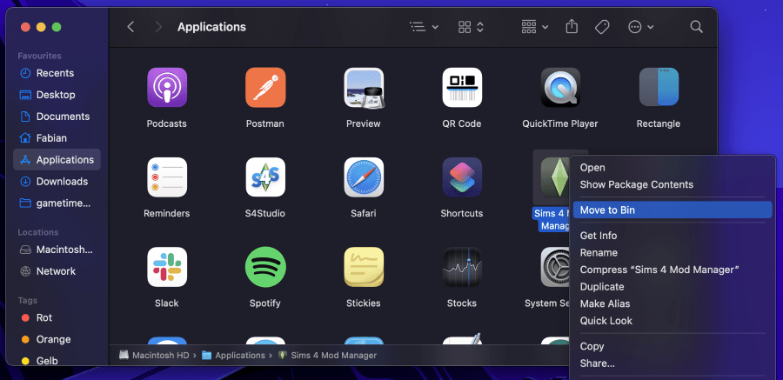The height and width of the screenshot is (380, 783).
Task: Select the System Settings gear icon
Action: (555, 267)
